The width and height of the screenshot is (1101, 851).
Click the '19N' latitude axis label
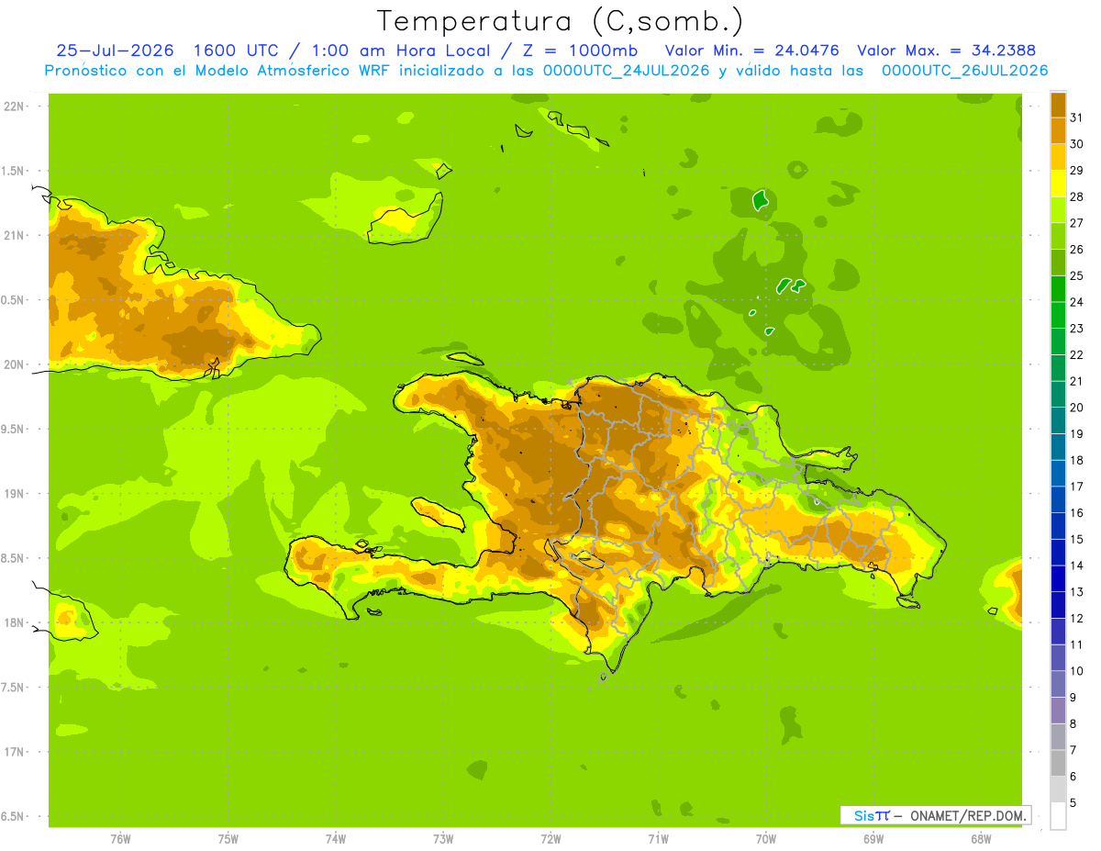coord(14,494)
